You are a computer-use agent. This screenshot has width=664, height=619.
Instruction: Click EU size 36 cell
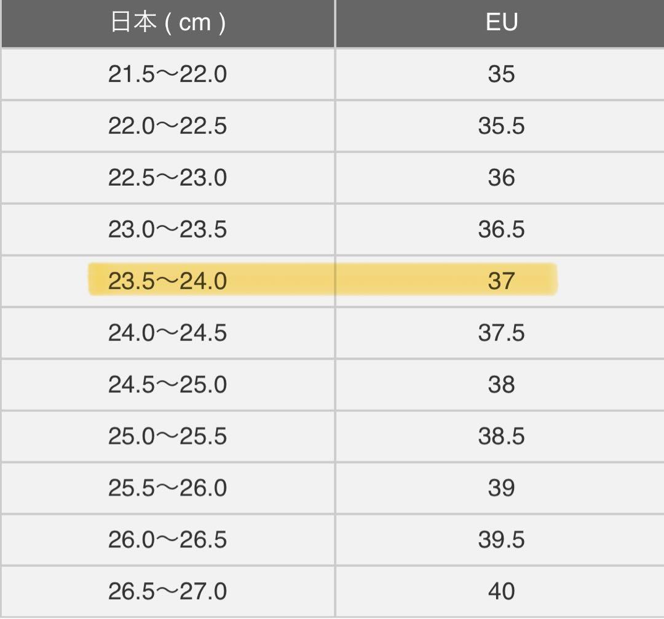tap(501, 178)
